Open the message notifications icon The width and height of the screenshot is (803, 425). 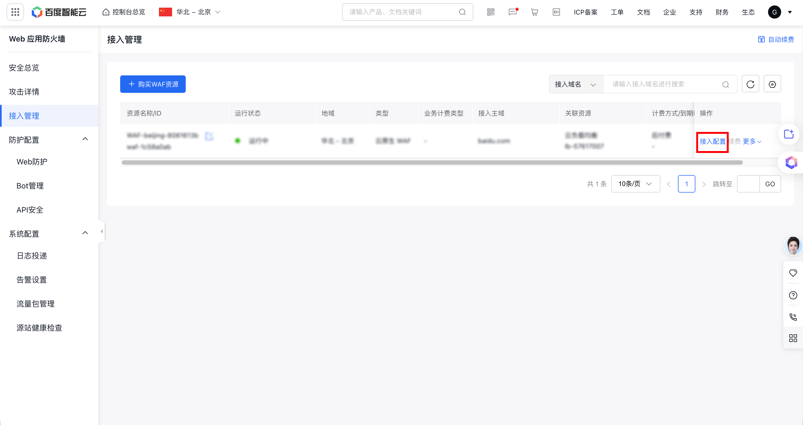click(x=512, y=12)
